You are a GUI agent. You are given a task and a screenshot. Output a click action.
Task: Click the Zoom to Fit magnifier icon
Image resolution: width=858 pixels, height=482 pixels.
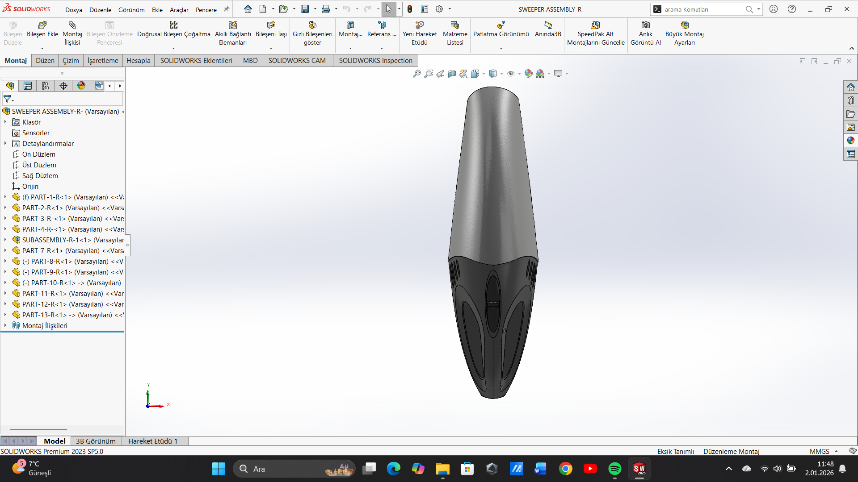point(416,74)
